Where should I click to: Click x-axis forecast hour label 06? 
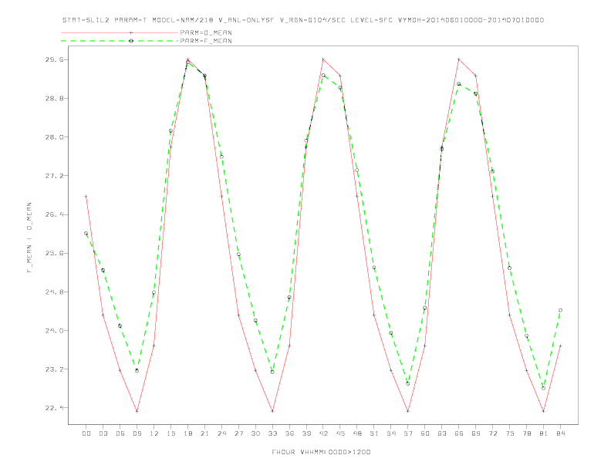120,433
